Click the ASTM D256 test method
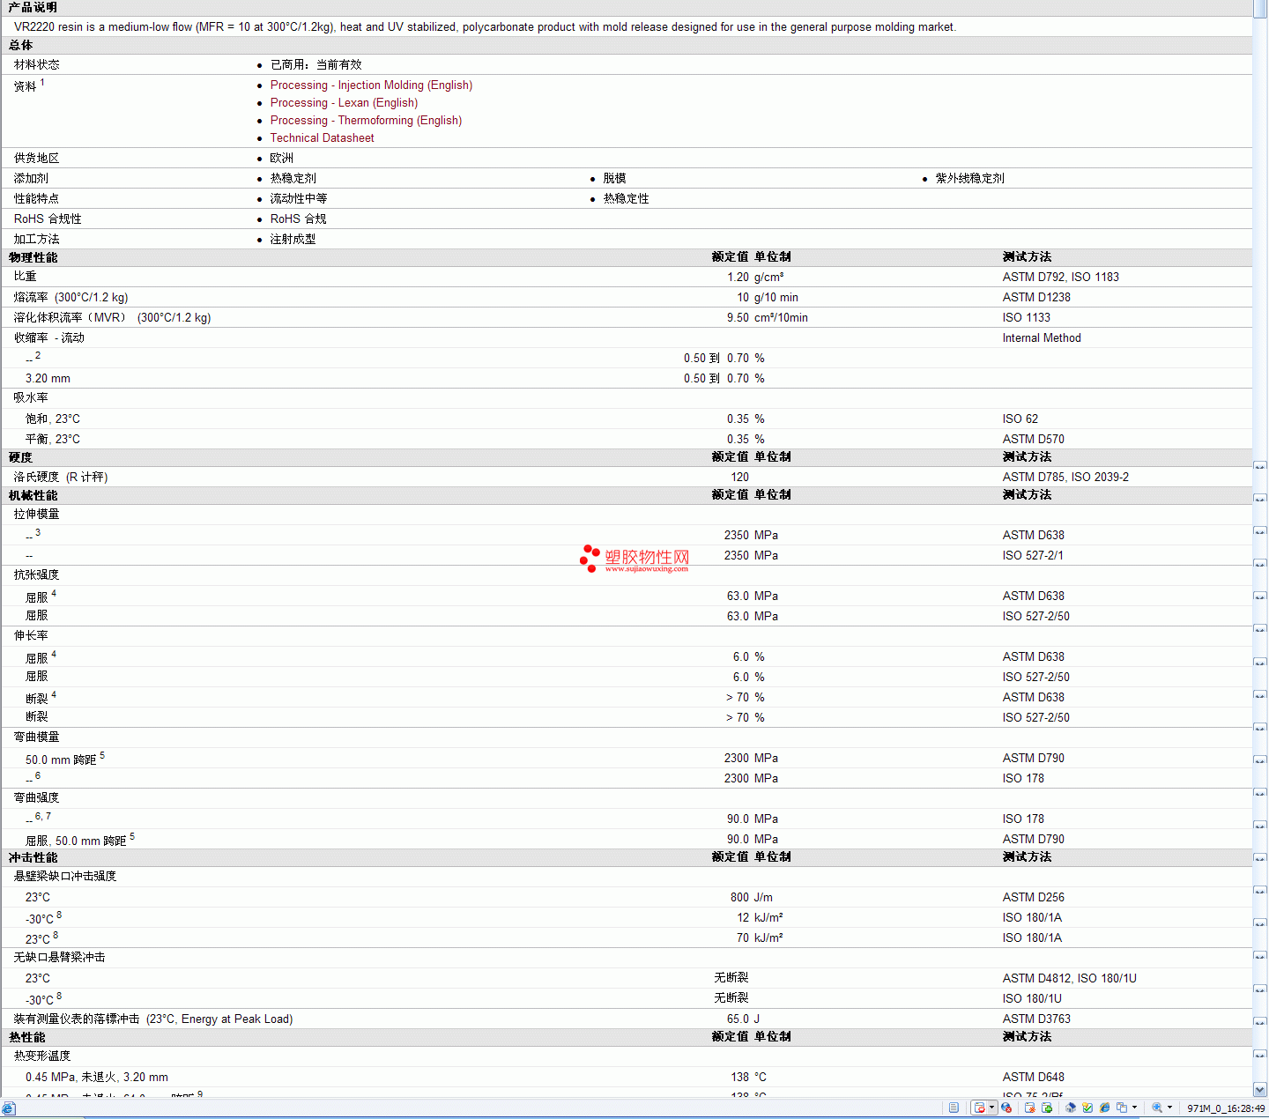 [x=1033, y=898]
